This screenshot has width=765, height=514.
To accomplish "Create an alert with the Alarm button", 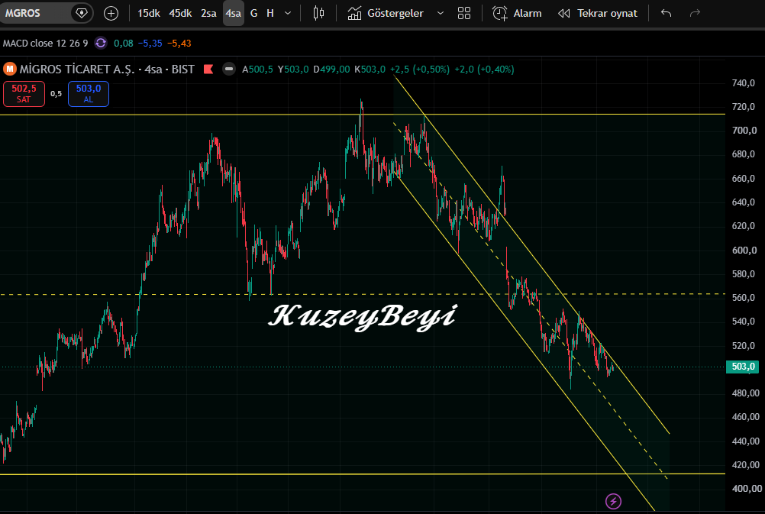I will [517, 13].
